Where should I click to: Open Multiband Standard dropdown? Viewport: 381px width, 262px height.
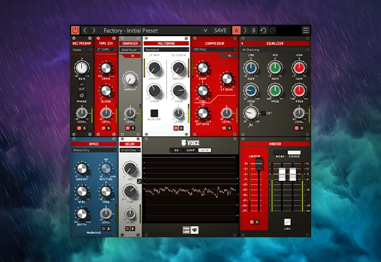click(x=166, y=49)
